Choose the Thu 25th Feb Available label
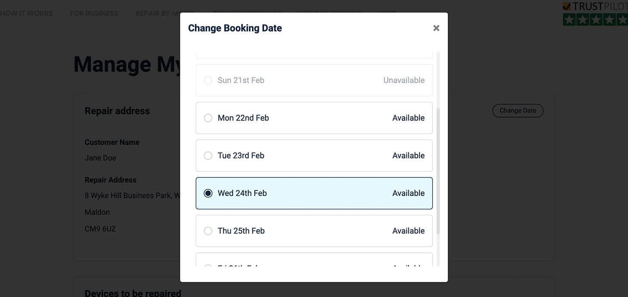The width and height of the screenshot is (628, 297). click(x=408, y=231)
